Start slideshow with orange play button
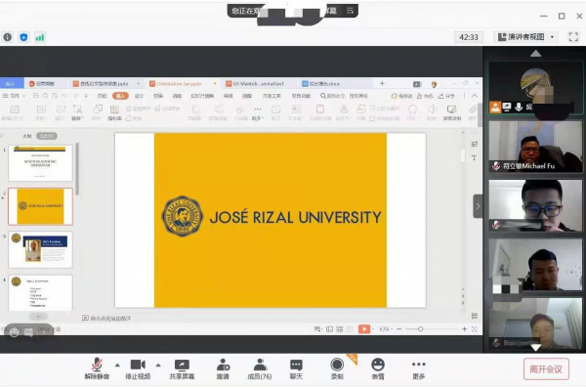The width and height of the screenshot is (586, 388). pyautogui.click(x=363, y=329)
